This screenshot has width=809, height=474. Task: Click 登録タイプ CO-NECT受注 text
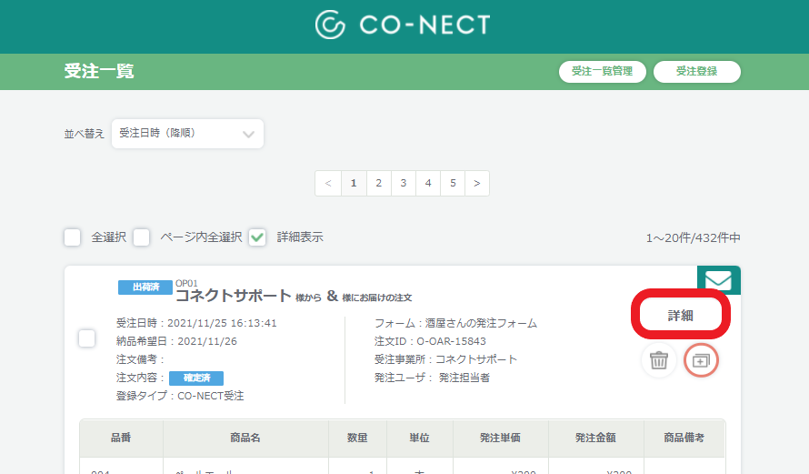click(x=180, y=396)
